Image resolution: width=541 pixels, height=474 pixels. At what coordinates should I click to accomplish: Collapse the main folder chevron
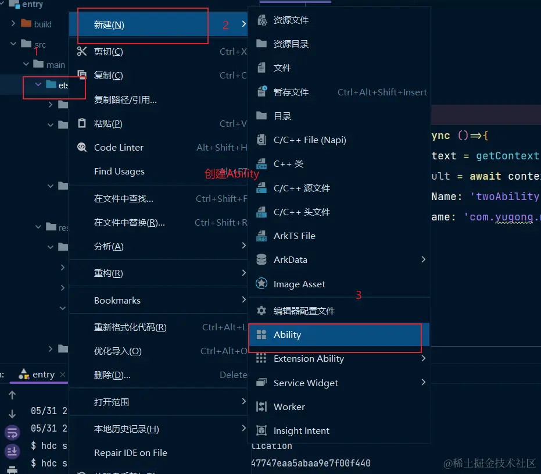tap(26, 64)
